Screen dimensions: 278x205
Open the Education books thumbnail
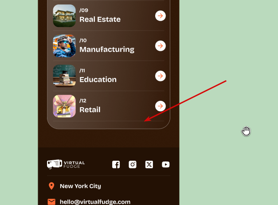click(64, 76)
